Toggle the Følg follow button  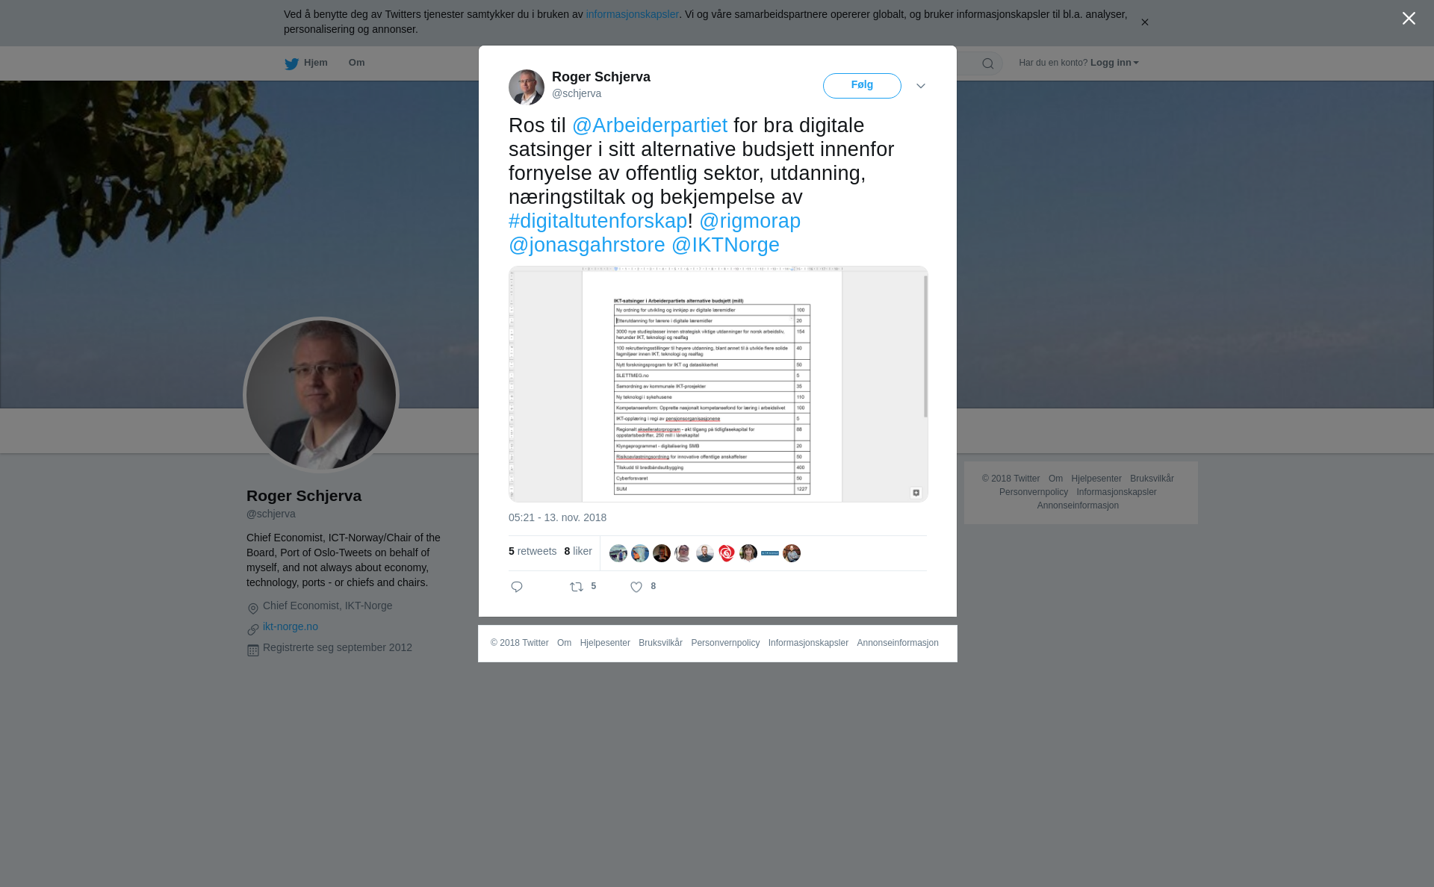pyautogui.click(x=862, y=86)
